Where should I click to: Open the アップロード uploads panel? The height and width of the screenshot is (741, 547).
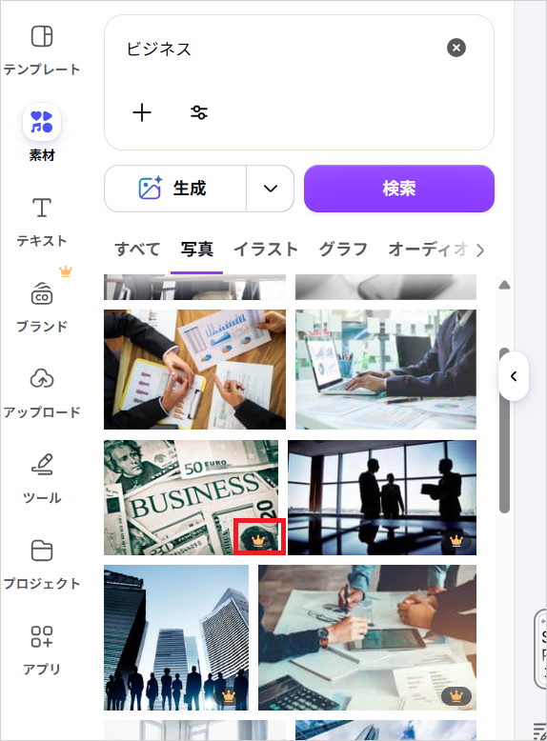point(42,392)
